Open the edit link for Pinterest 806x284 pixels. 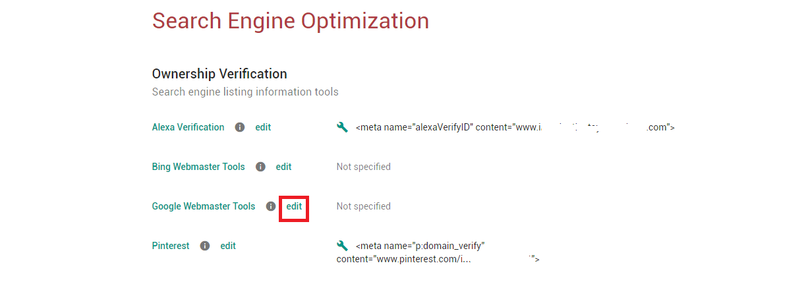coord(228,246)
